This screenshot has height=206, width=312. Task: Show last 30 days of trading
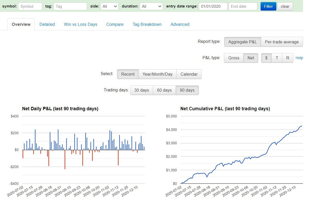(142, 90)
